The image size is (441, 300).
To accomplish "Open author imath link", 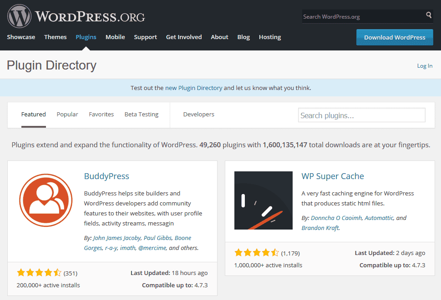I will tap(128, 248).
